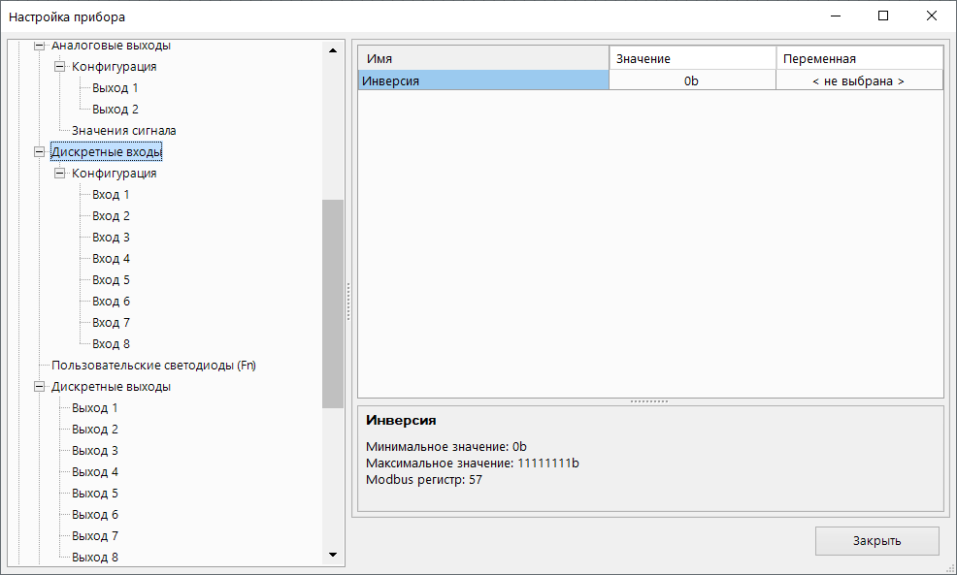Click the Переменная column header
The image size is (957, 575).
coord(858,59)
